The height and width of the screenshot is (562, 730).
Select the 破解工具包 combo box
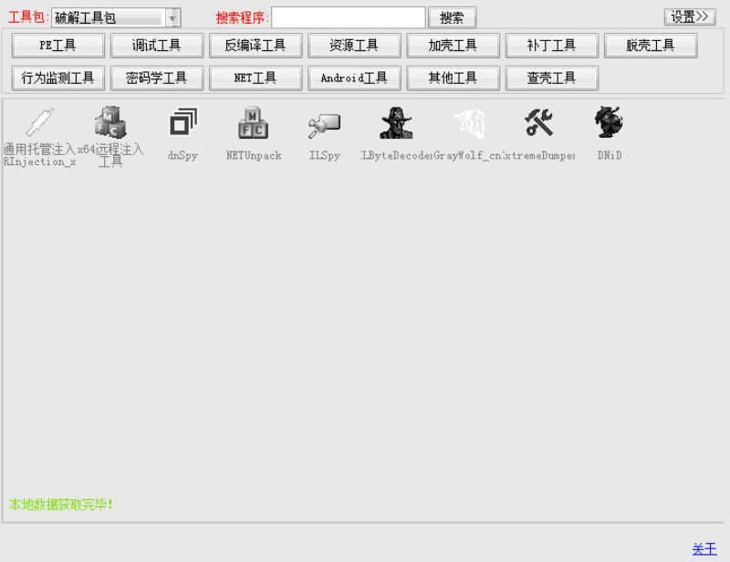pos(116,18)
